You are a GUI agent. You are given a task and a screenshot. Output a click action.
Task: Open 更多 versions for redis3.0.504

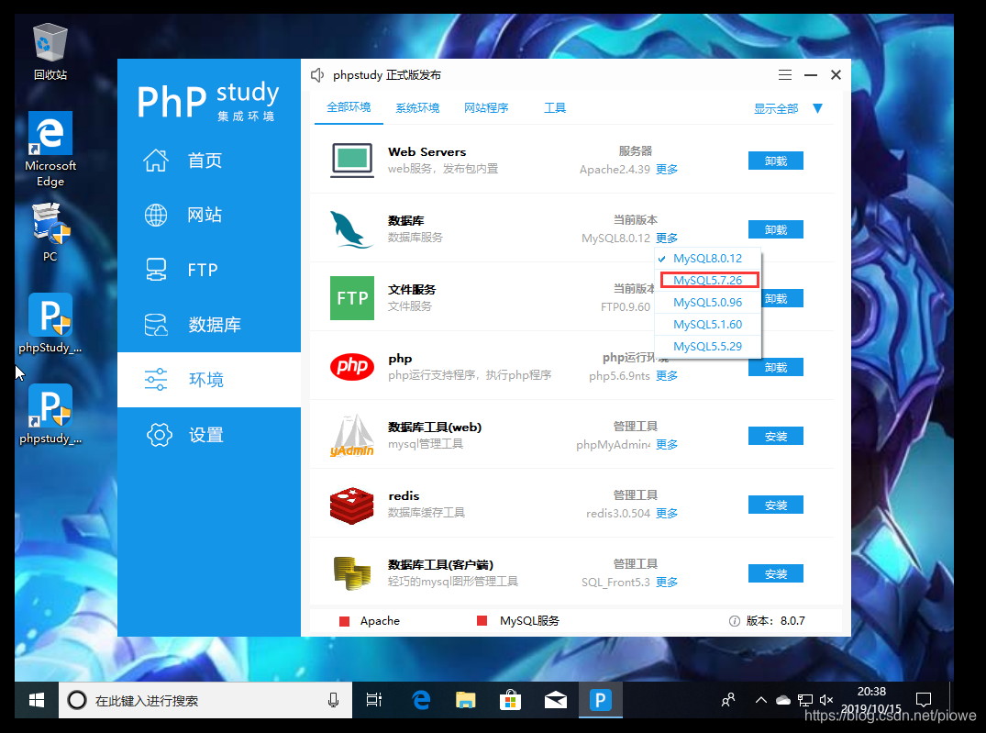click(x=667, y=514)
